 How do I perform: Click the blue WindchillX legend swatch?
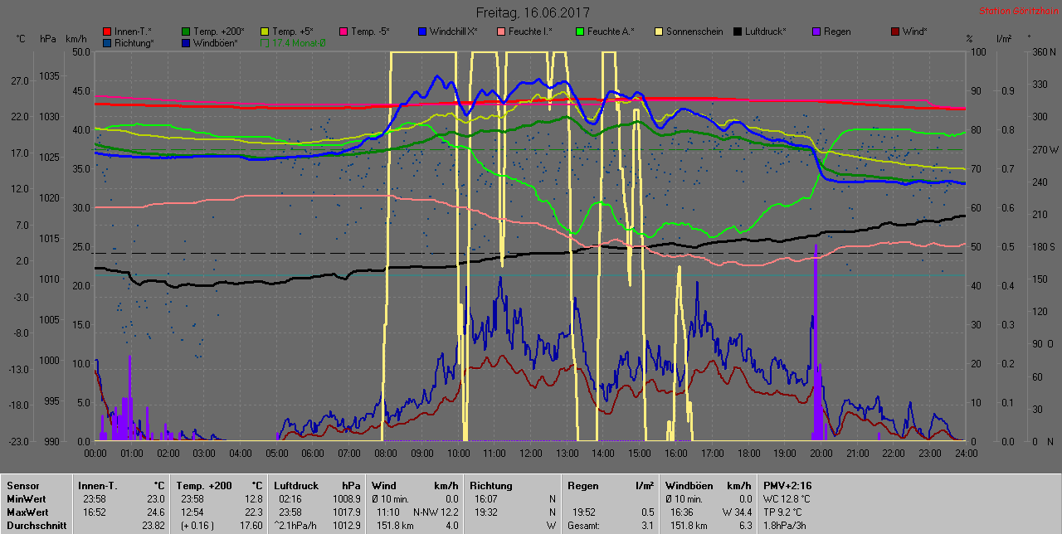422,32
